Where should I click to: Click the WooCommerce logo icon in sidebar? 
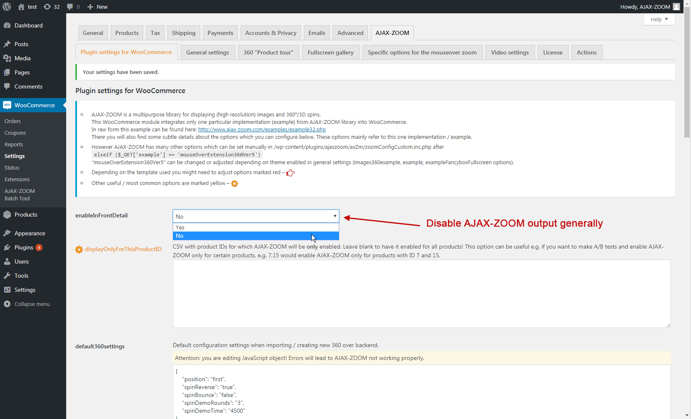click(7, 105)
